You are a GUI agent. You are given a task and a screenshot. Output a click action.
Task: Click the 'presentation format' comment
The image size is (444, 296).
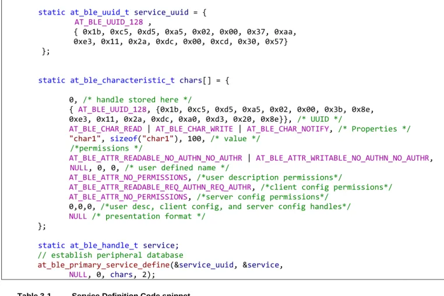(x=149, y=216)
